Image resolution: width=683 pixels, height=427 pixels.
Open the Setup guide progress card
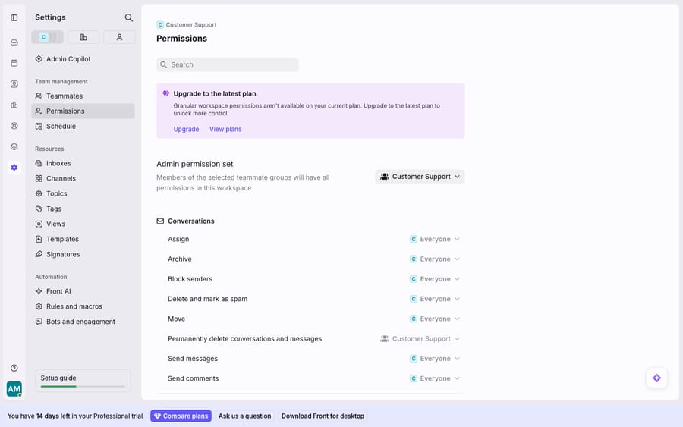pyautogui.click(x=83, y=381)
